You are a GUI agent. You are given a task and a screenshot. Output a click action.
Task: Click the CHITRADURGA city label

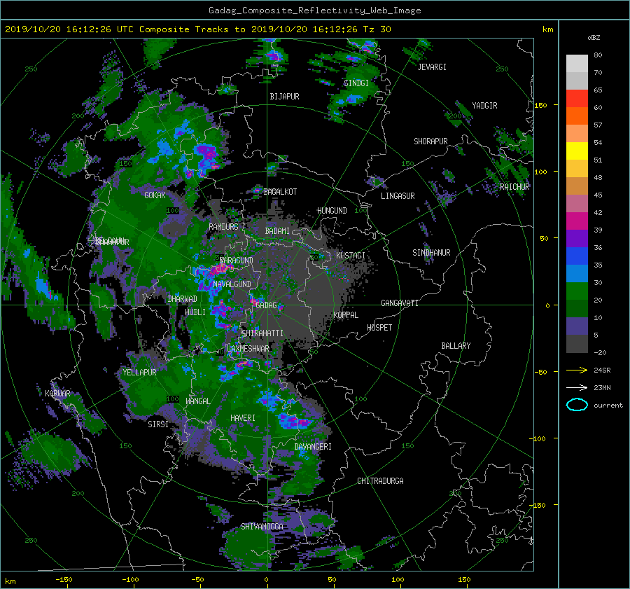tap(380, 481)
